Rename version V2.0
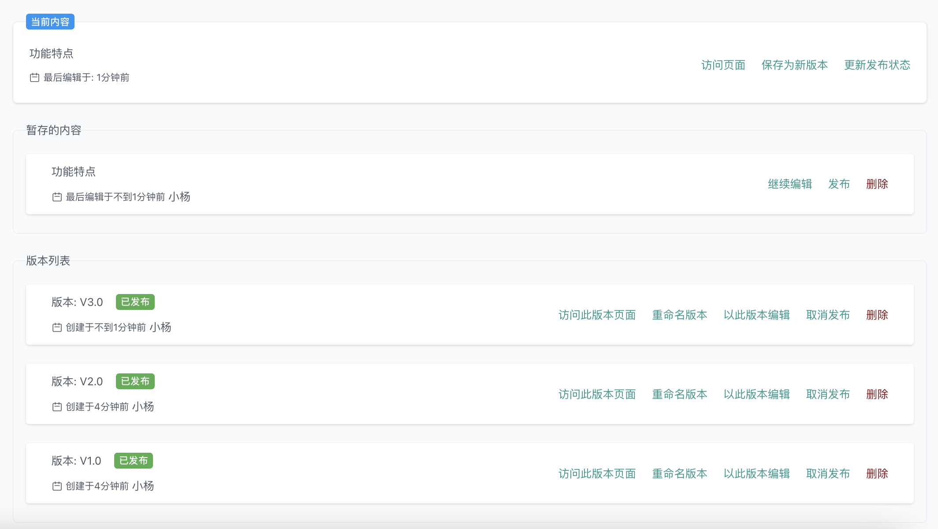This screenshot has height=529, width=938. (679, 395)
